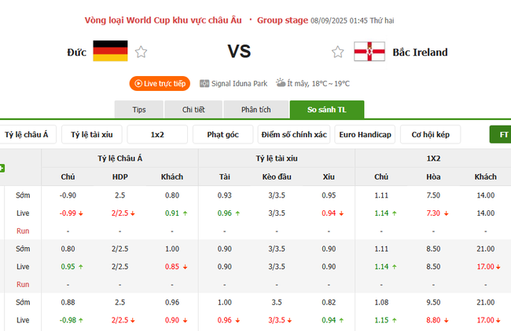511x331 pixels.
Task: Show Tỷ lệ tài xỉu odds
Action: pos(91,135)
